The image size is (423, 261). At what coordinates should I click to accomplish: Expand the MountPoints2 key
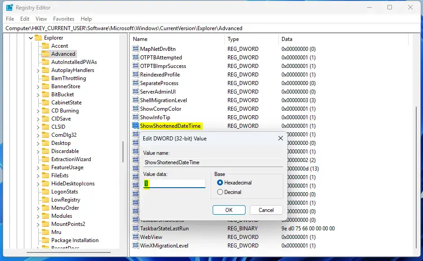click(x=38, y=225)
